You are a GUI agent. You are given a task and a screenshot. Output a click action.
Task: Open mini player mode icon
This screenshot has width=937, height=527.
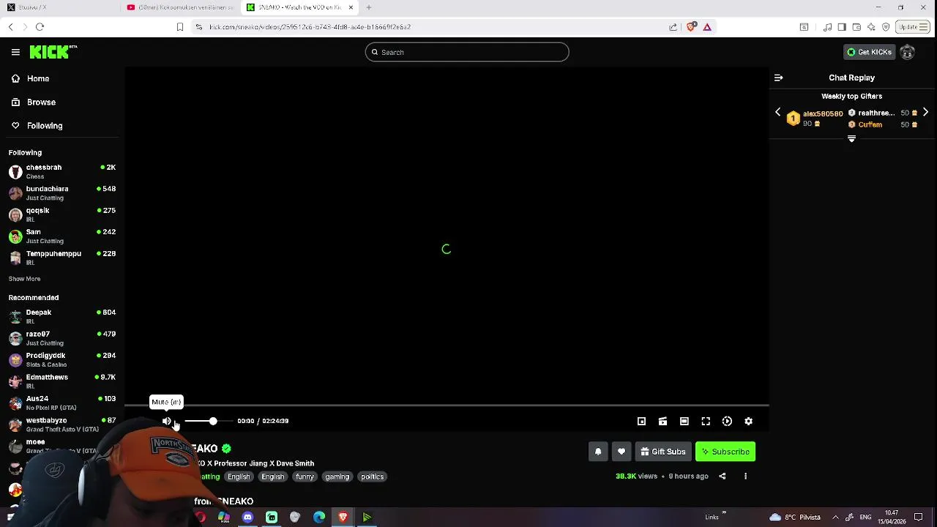(641, 421)
